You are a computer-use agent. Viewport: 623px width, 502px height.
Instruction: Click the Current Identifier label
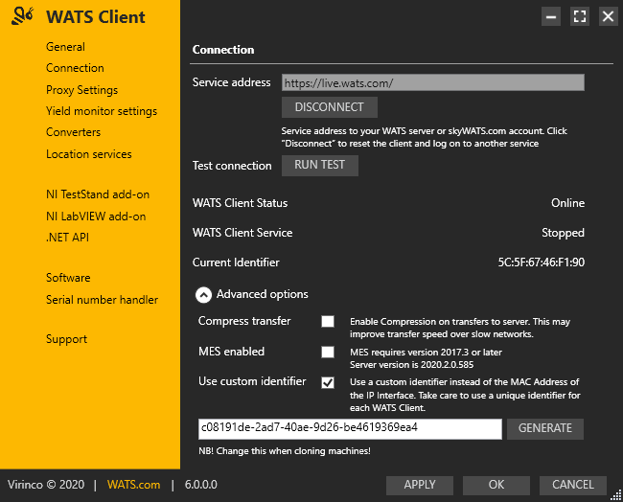(236, 262)
